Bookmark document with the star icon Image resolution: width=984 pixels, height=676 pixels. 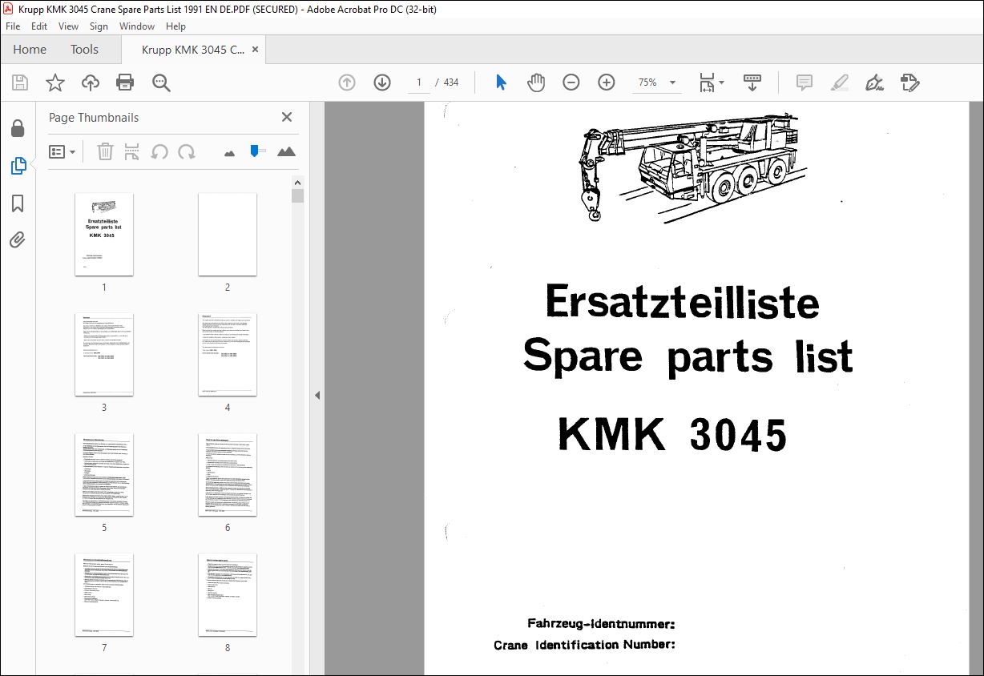tap(54, 82)
